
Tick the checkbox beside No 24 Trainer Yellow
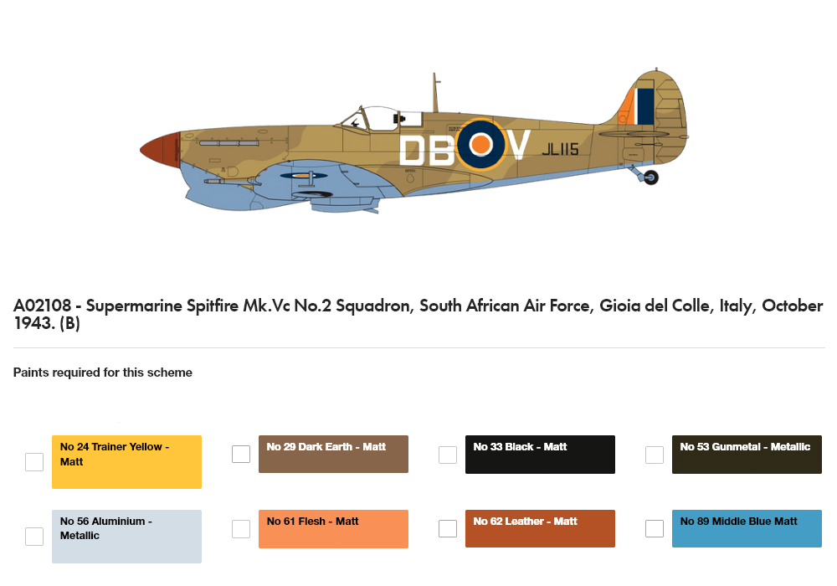pyautogui.click(x=34, y=462)
